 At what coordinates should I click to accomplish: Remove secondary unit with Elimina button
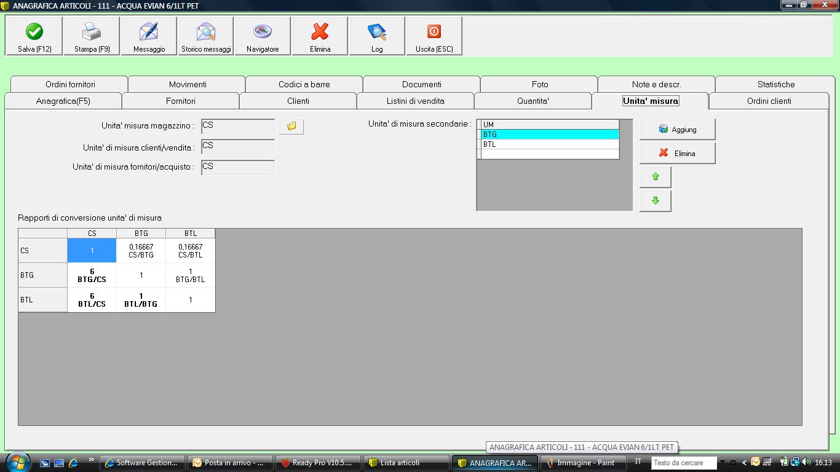point(678,153)
